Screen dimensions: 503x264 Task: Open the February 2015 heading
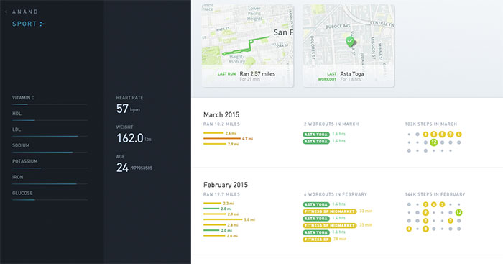coord(226,185)
